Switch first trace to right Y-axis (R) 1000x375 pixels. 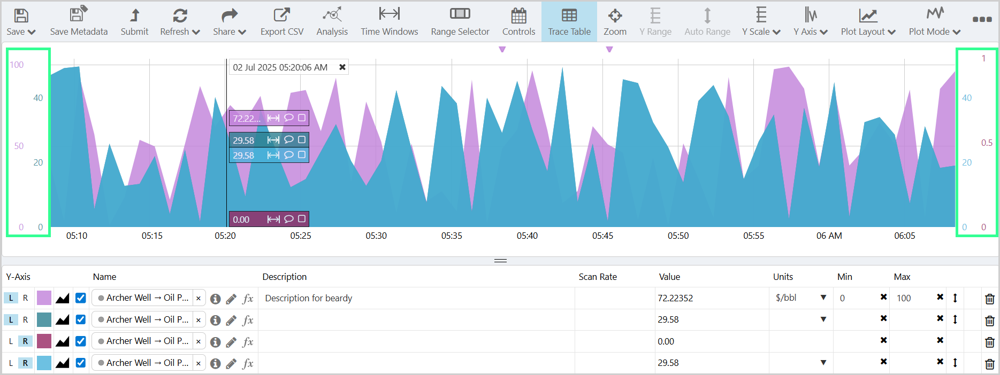(25, 298)
